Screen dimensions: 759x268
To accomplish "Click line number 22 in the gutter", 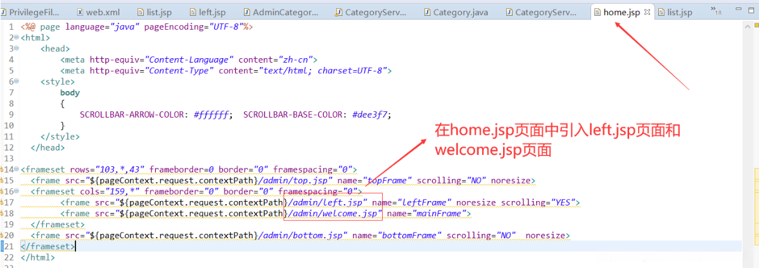I will 9,257.
